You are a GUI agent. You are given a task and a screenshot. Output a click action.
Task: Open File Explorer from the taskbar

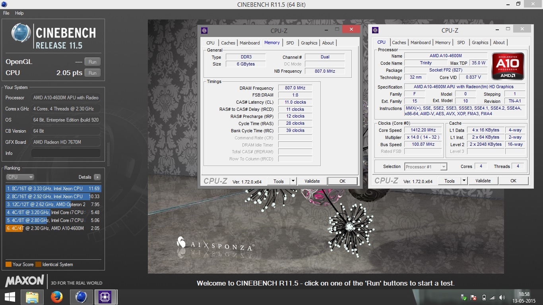coord(32,297)
